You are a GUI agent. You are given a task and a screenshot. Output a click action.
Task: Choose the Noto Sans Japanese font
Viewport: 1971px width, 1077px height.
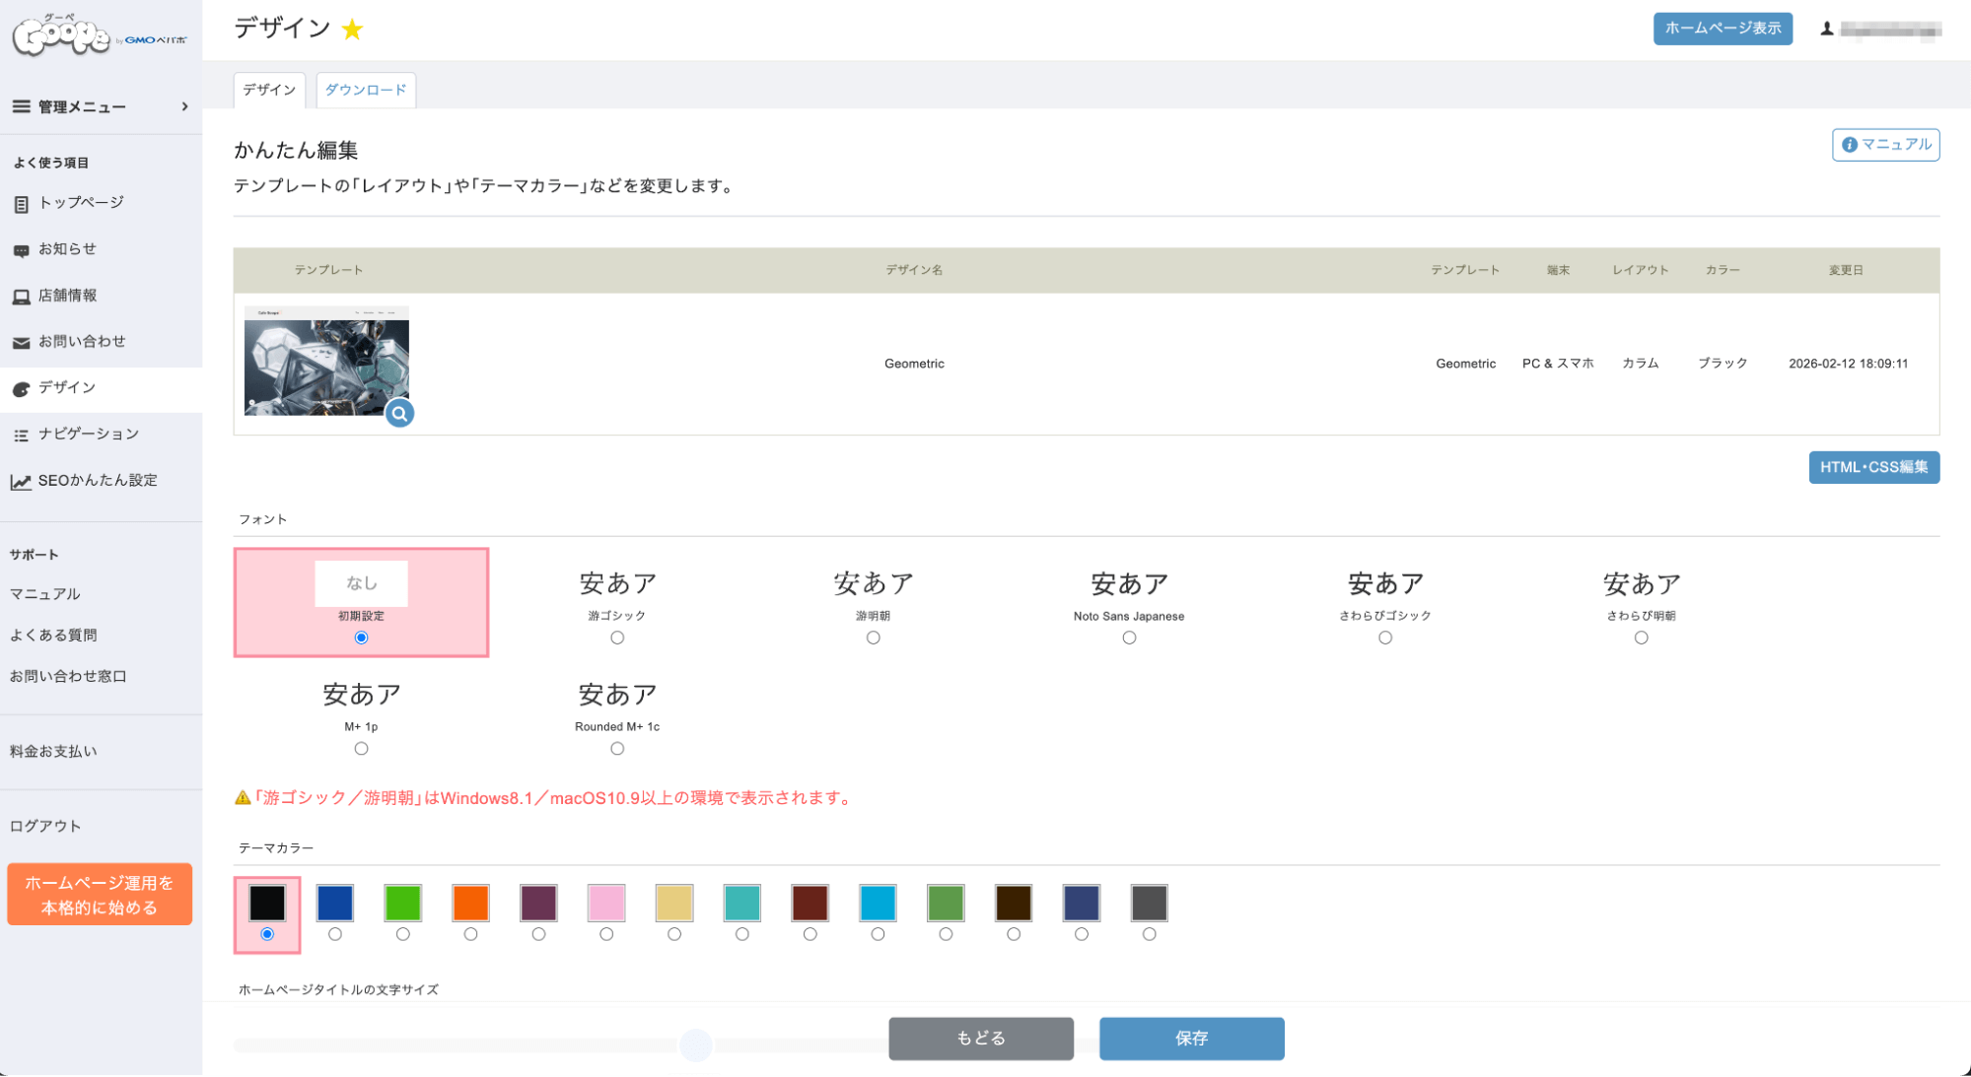click(1129, 638)
